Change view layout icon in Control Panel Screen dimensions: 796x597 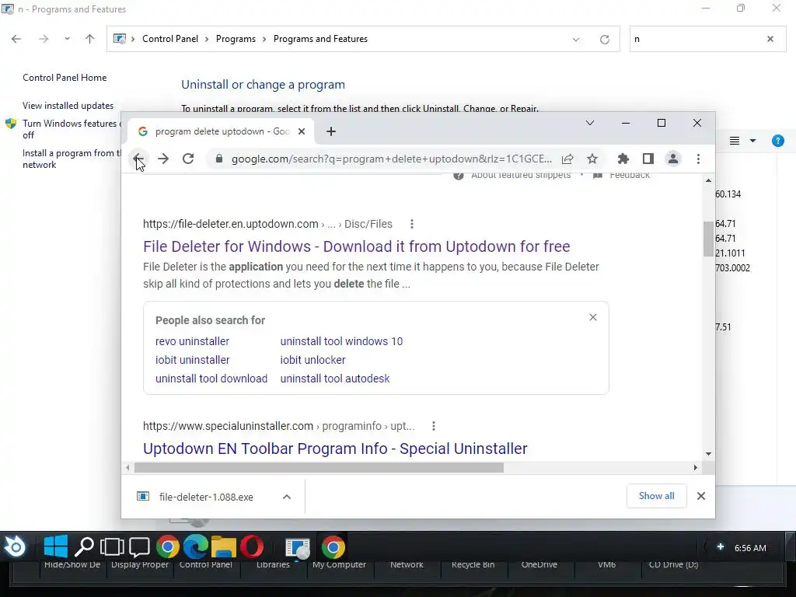(x=735, y=141)
